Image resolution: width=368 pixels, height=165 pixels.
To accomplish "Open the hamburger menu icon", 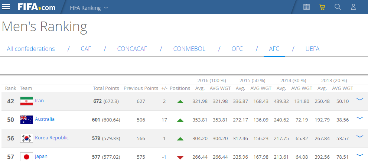I will [6, 7].
